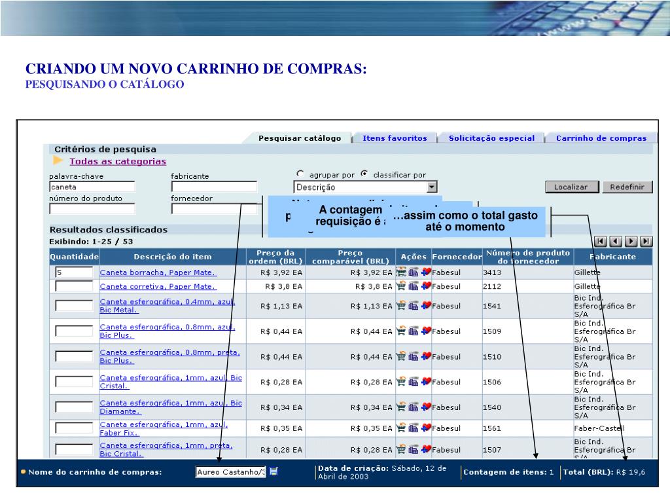The width and height of the screenshot is (670, 503).
Task: Click building icon in product 1507 row
Action: click(414, 449)
